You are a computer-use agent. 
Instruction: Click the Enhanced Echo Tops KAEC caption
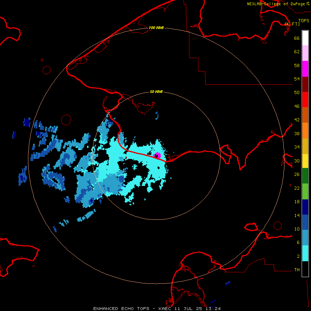[x=157, y=309]
